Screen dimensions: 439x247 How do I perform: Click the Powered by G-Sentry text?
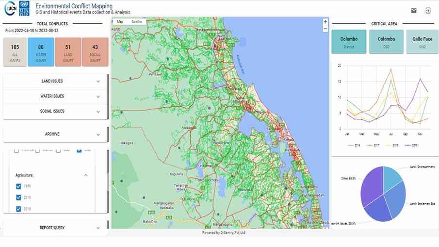point(224,233)
